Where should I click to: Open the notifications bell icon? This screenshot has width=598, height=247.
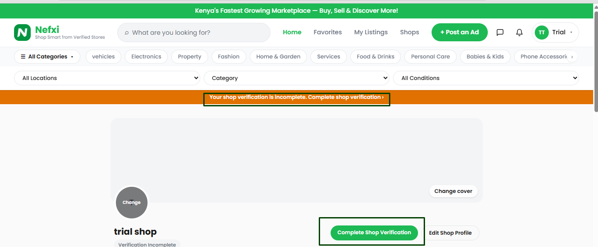click(x=519, y=33)
